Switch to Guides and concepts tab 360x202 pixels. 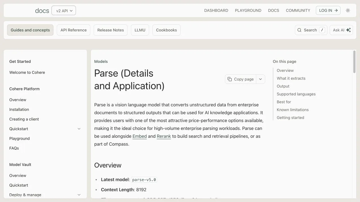coord(30,30)
